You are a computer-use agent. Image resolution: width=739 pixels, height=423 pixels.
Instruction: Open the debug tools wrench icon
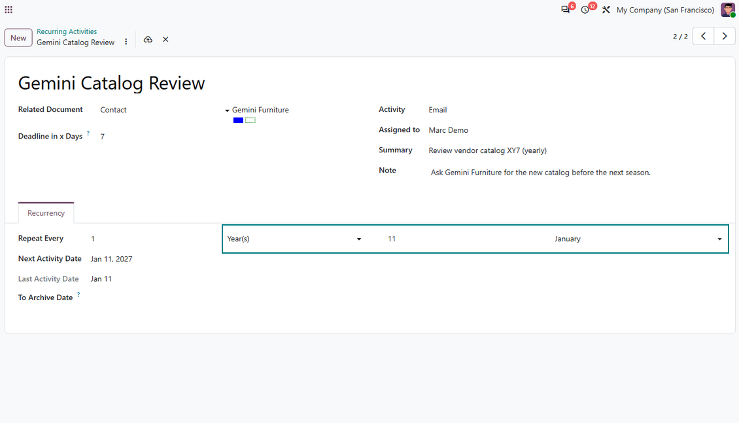coord(606,9)
